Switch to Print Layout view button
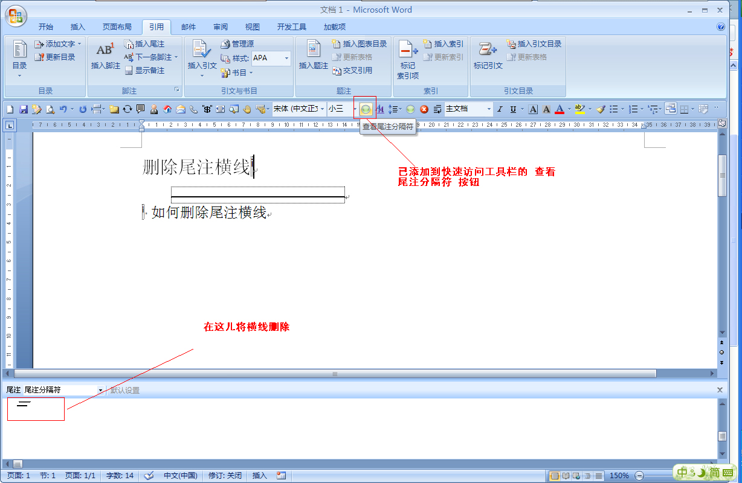Screen dimensions: 742x483 555,476
